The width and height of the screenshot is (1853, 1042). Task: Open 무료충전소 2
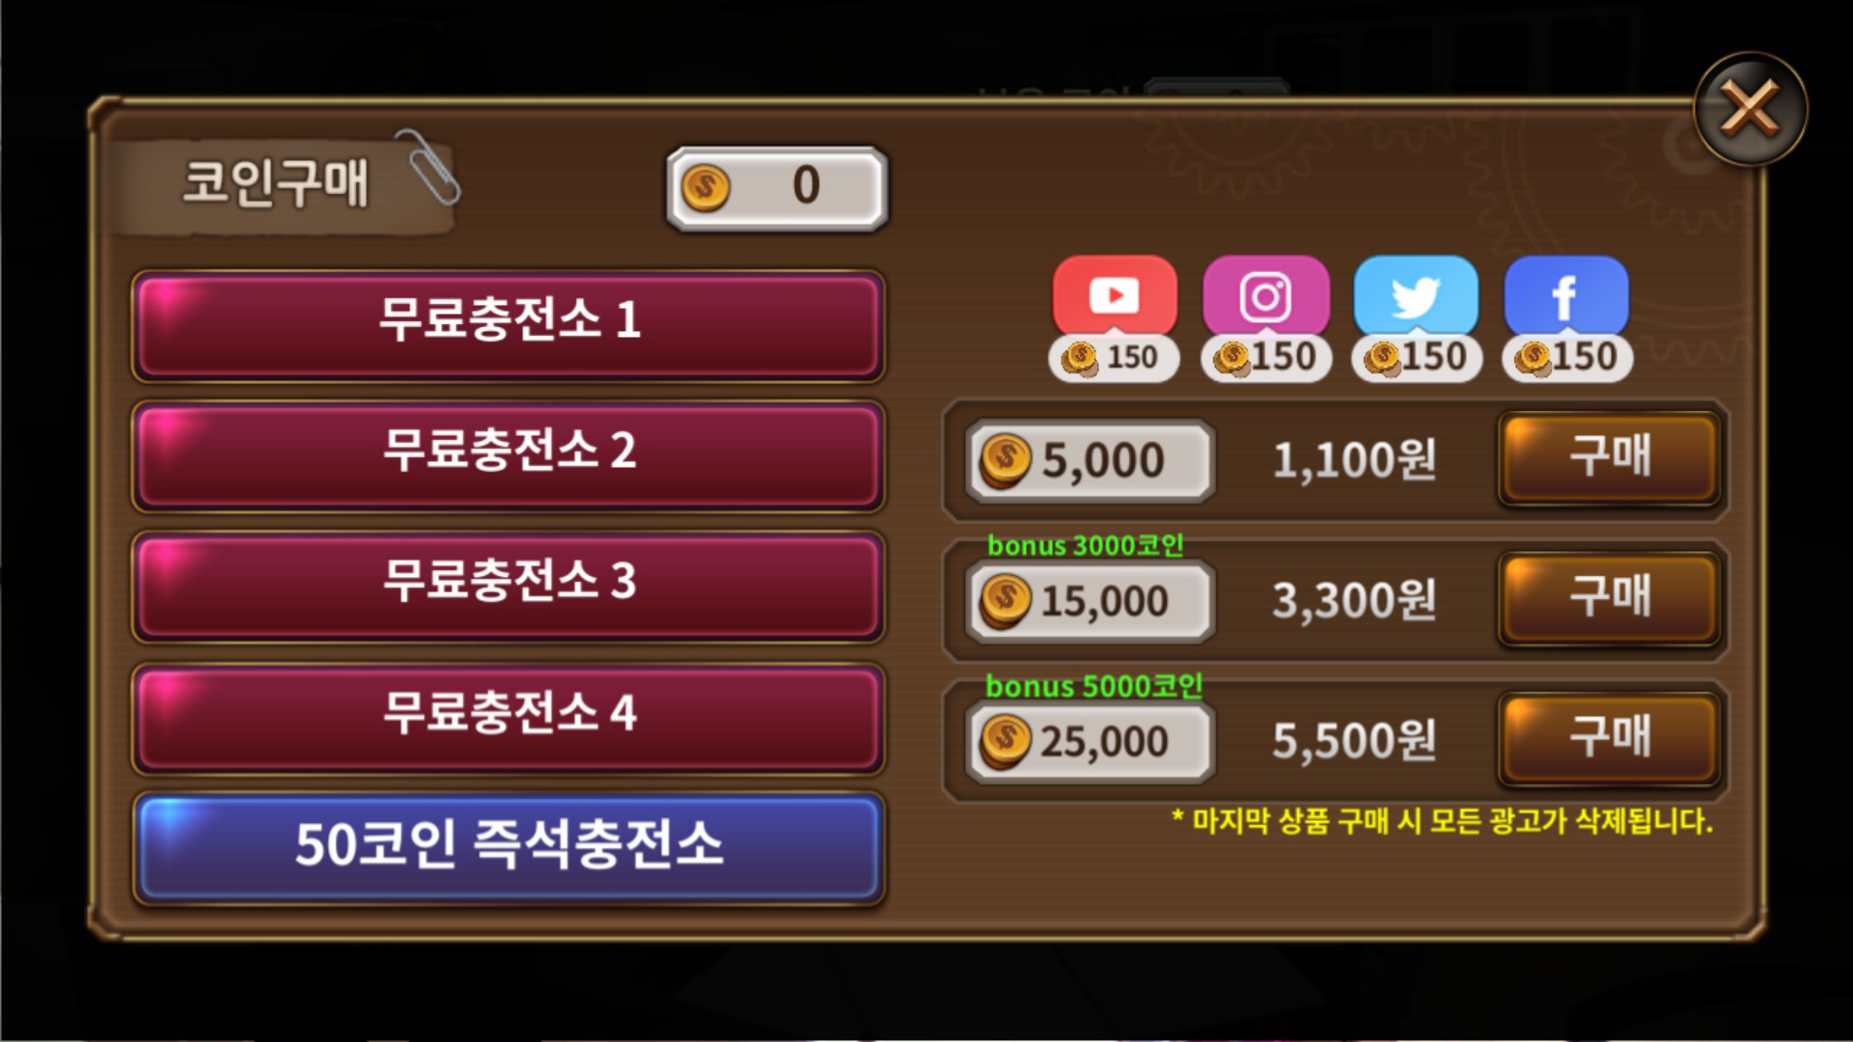point(508,456)
